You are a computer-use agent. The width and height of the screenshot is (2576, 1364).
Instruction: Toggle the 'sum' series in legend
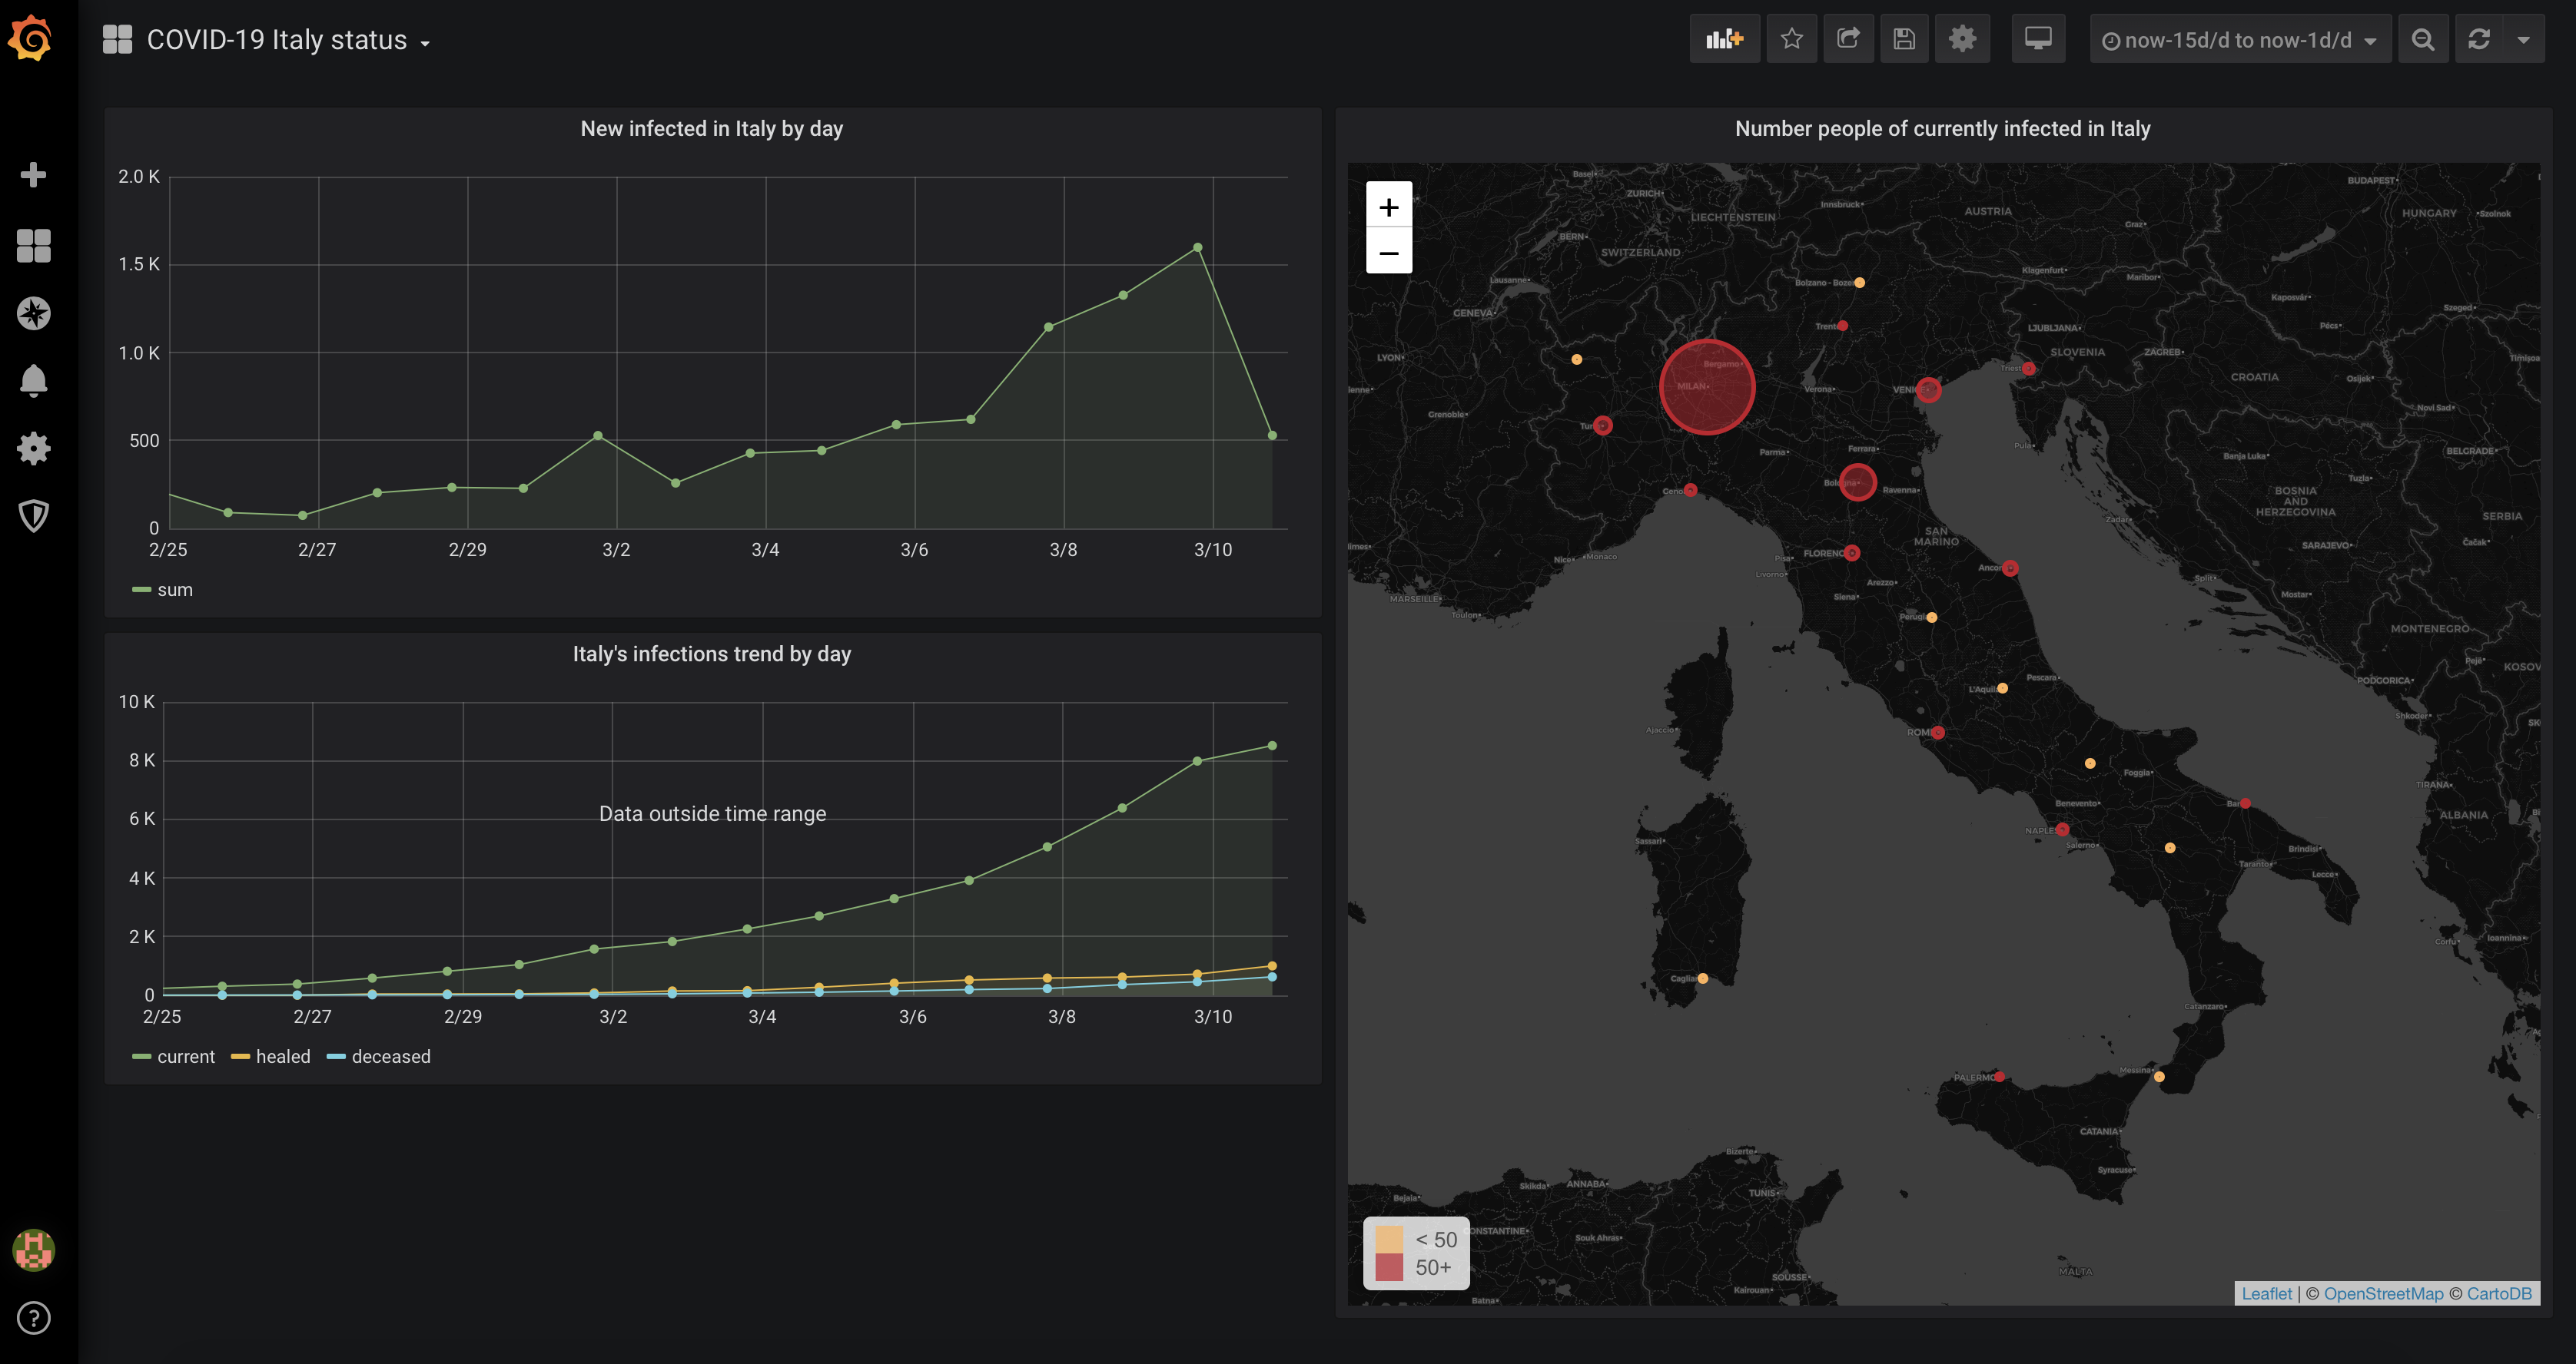[174, 590]
